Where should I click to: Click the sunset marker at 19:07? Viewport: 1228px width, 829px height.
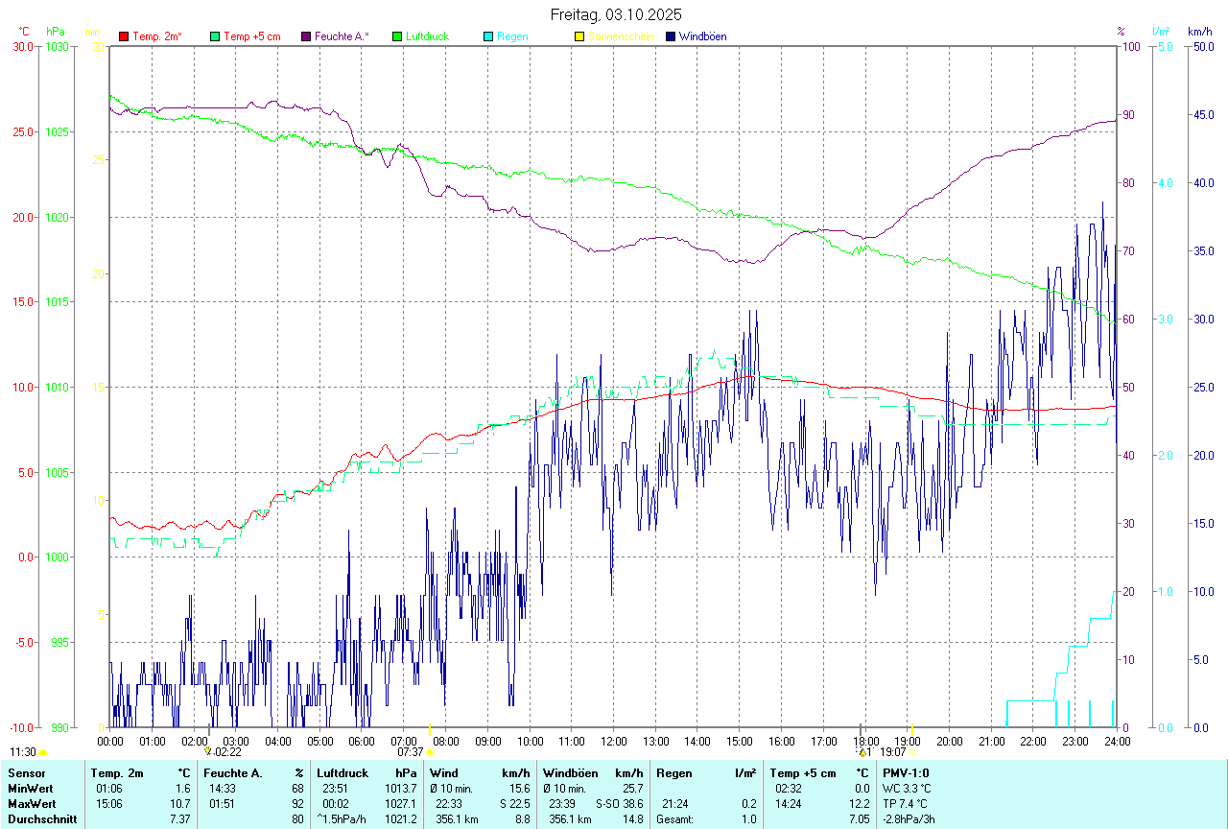pos(911,752)
